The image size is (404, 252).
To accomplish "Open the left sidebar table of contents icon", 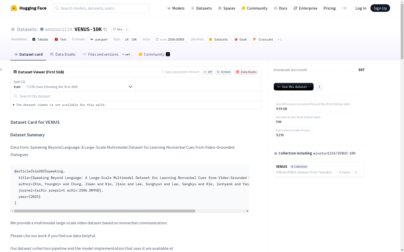I will pyautogui.click(x=1, y=70).
